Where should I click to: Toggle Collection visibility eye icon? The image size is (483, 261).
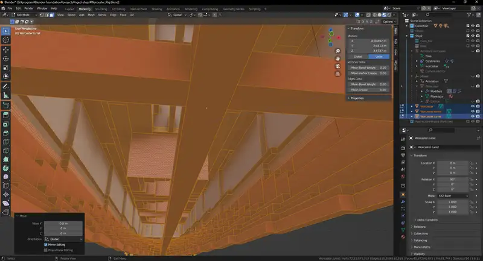coord(473,26)
